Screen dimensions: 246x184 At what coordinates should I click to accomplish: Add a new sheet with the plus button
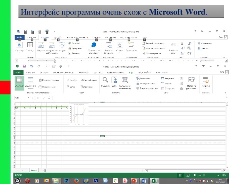45,170
